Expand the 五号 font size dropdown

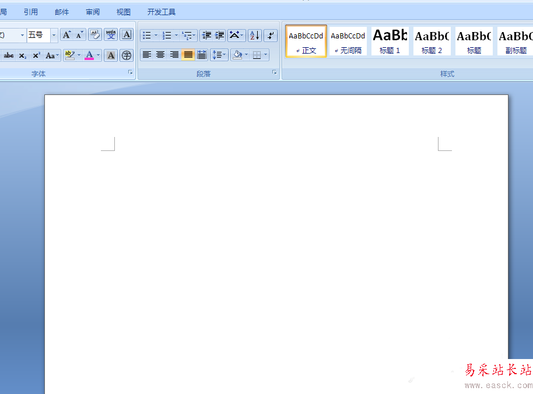(x=54, y=35)
